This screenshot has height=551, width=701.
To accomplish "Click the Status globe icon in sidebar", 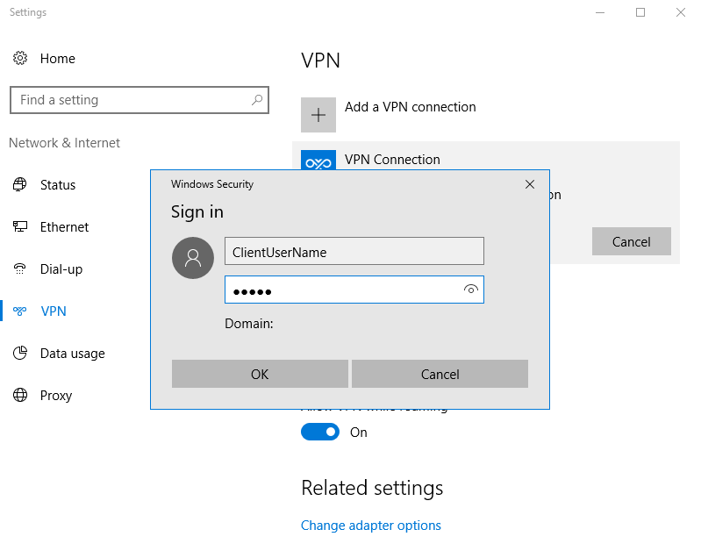I will [20, 185].
